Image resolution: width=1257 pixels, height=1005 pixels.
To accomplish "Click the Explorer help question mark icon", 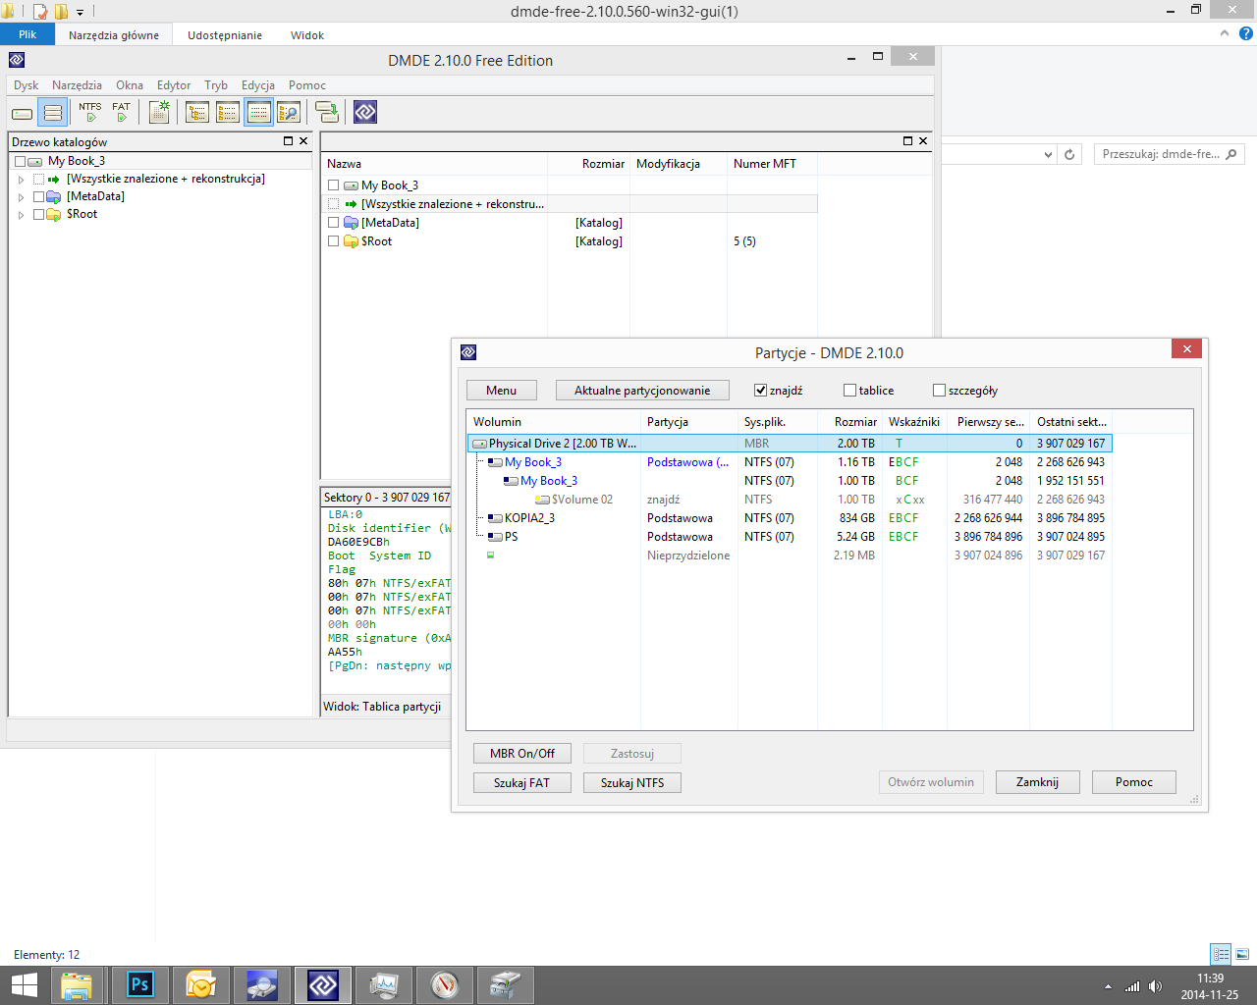I will (x=1246, y=33).
